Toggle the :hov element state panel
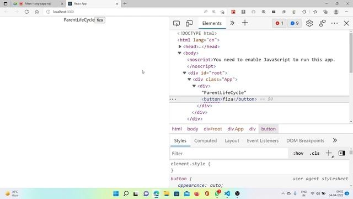The image size is (353, 199). coord(298,154)
